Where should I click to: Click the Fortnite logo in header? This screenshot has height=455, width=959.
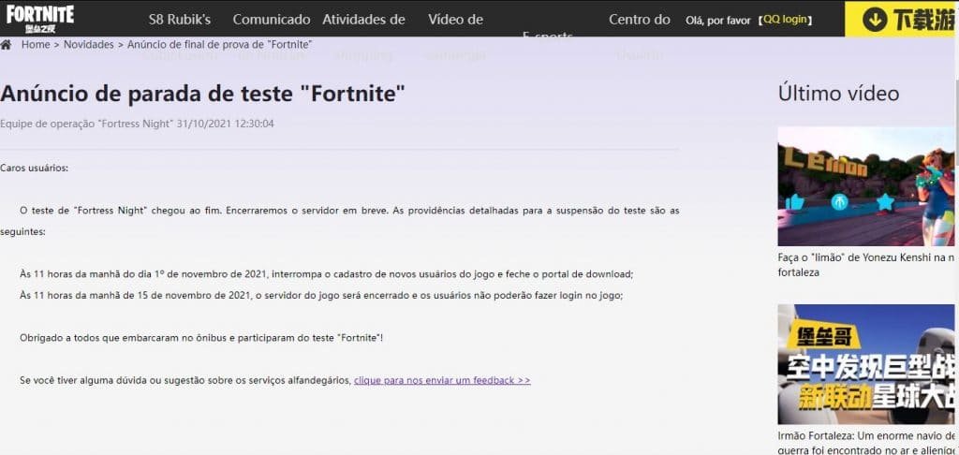[x=40, y=19]
